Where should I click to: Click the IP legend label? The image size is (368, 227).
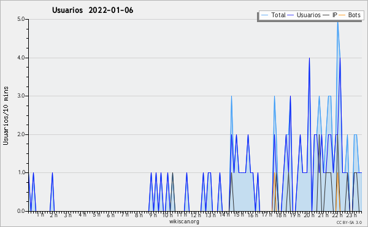pyautogui.click(x=335, y=15)
